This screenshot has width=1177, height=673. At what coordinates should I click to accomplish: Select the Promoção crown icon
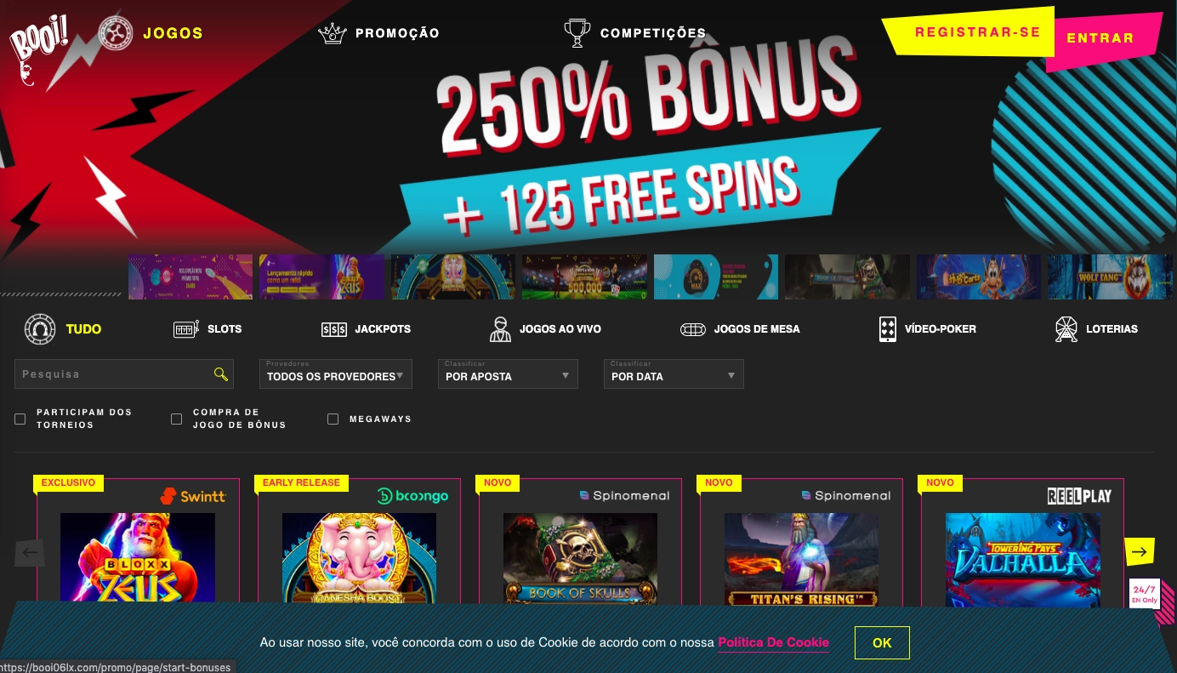(333, 33)
